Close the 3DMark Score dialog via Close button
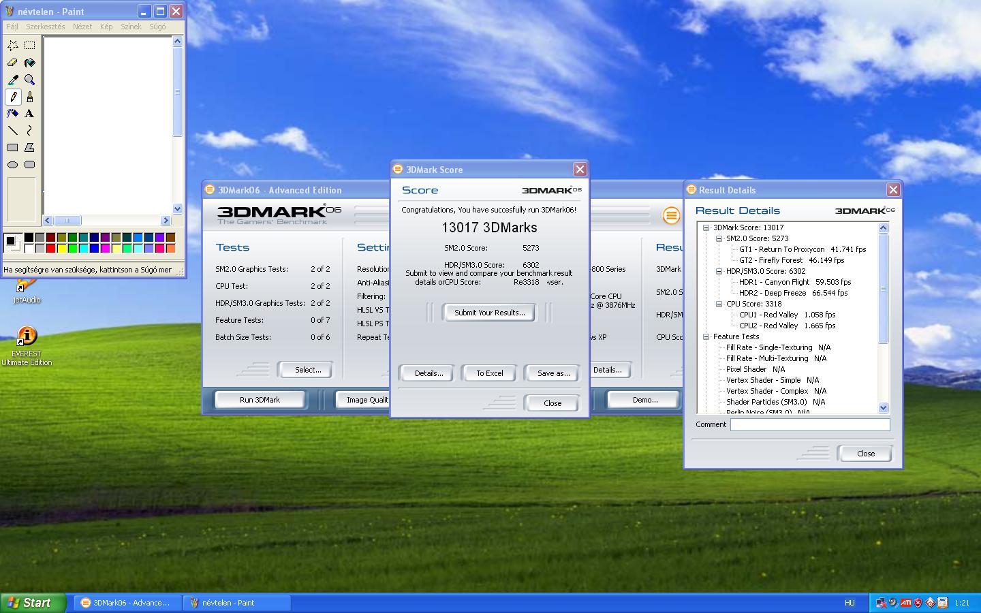The height and width of the screenshot is (613, 981). coord(552,403)
